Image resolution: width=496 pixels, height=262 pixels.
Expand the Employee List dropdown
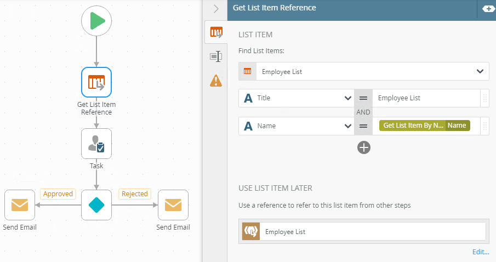coord(480,71)
